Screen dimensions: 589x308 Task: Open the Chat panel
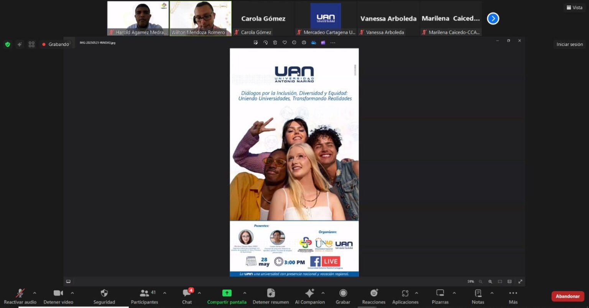click(x=187, y=293)
